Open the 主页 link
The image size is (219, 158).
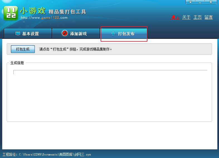click(198, 17)
